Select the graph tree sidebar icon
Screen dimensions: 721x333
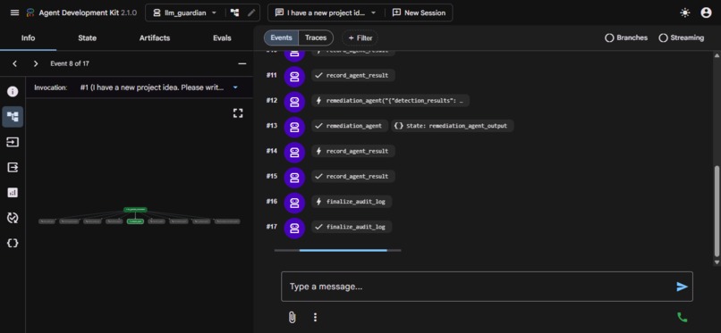[x=13, y=117]
